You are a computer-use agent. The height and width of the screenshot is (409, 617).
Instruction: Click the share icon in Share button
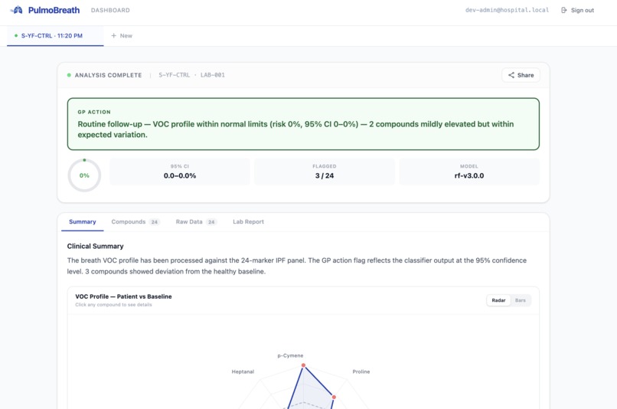point(511,75)
